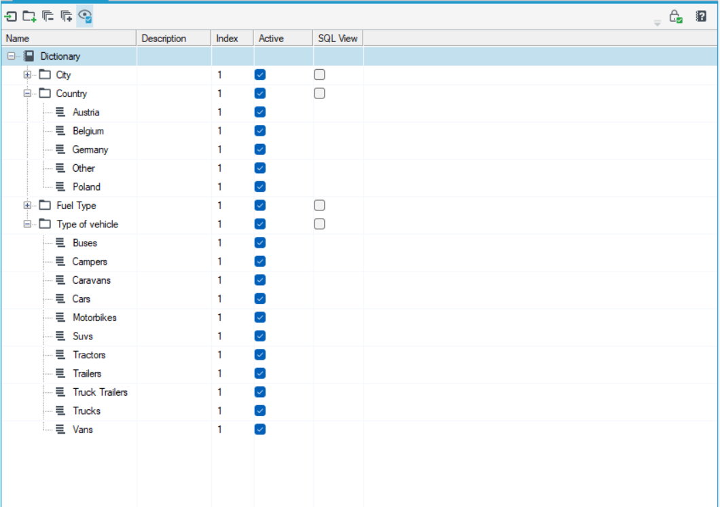Enable SQL View checkbox for Country
This screenshot has width=720, height=507.
point(320,93)
